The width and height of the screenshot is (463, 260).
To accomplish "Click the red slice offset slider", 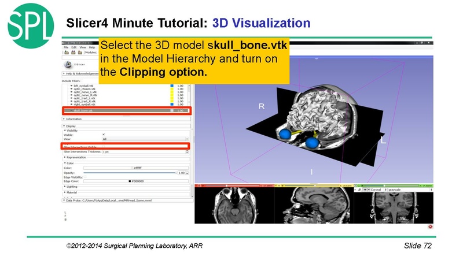I will coord(233,185).
